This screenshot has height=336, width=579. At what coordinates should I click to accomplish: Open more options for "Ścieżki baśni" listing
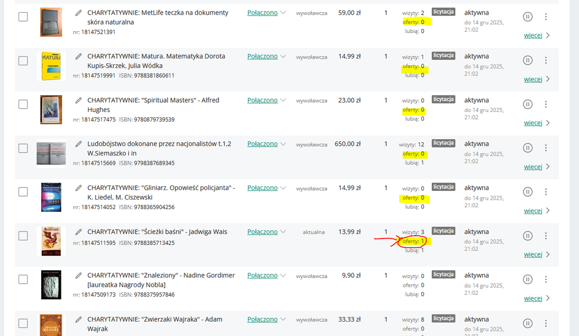point(546,236)
